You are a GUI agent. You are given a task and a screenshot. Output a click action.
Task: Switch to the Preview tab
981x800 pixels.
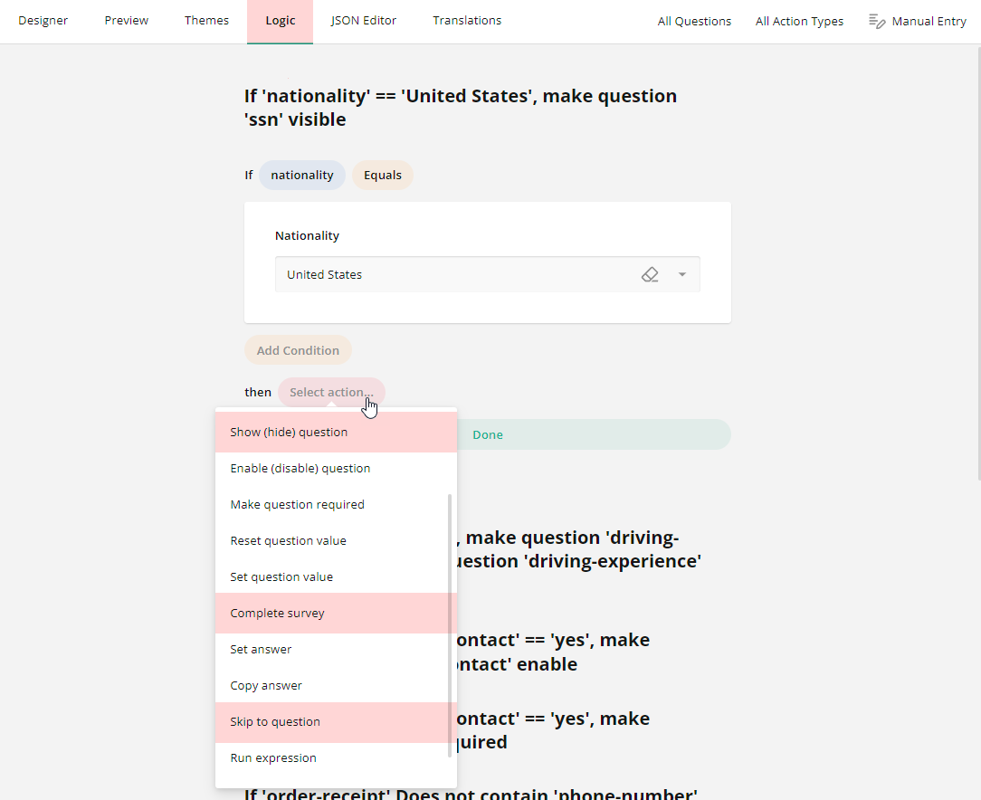tap(126, 20)
